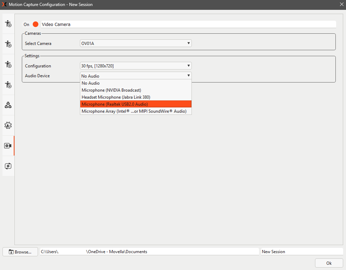Choose Microphone (NVIDIA Broadcast) option
346x270 pixels.
coord(136,90)
